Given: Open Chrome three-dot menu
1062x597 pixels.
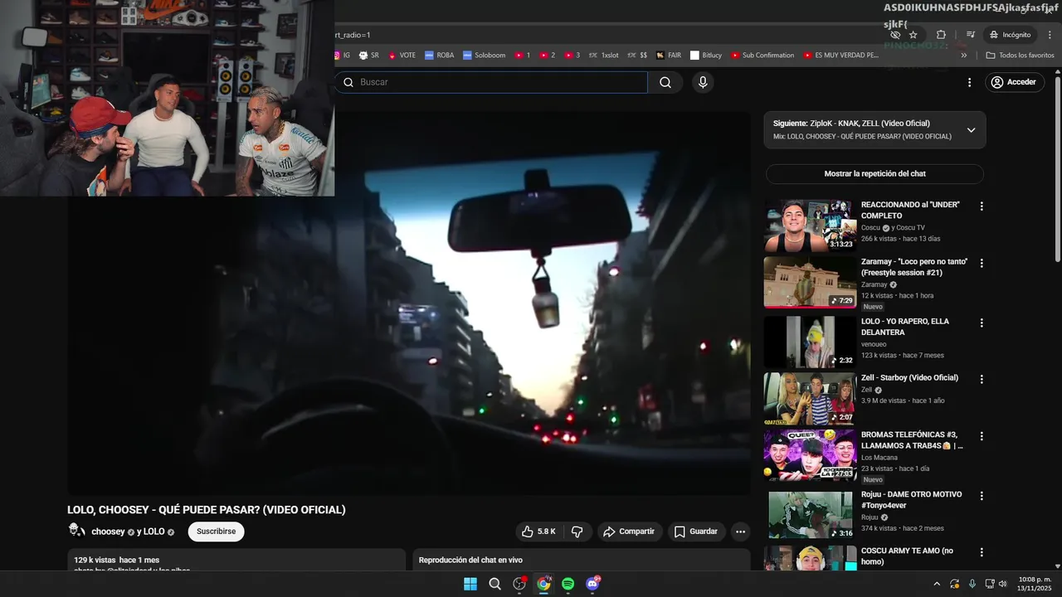Looking at the screenshot, I should pyautogui.click(x=1049, y=35).
